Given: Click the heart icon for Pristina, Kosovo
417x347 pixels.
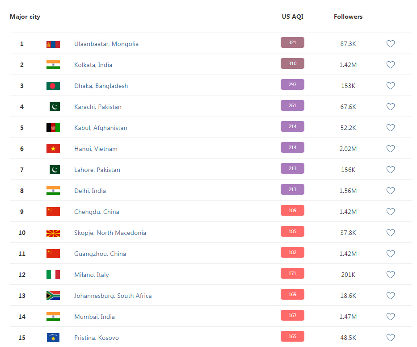Looking at the screenshot, I should [390, 338].
